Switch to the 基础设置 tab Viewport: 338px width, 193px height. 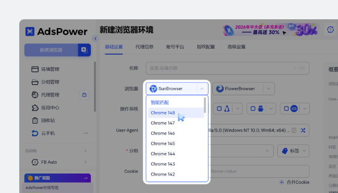[x=114, y=47]
